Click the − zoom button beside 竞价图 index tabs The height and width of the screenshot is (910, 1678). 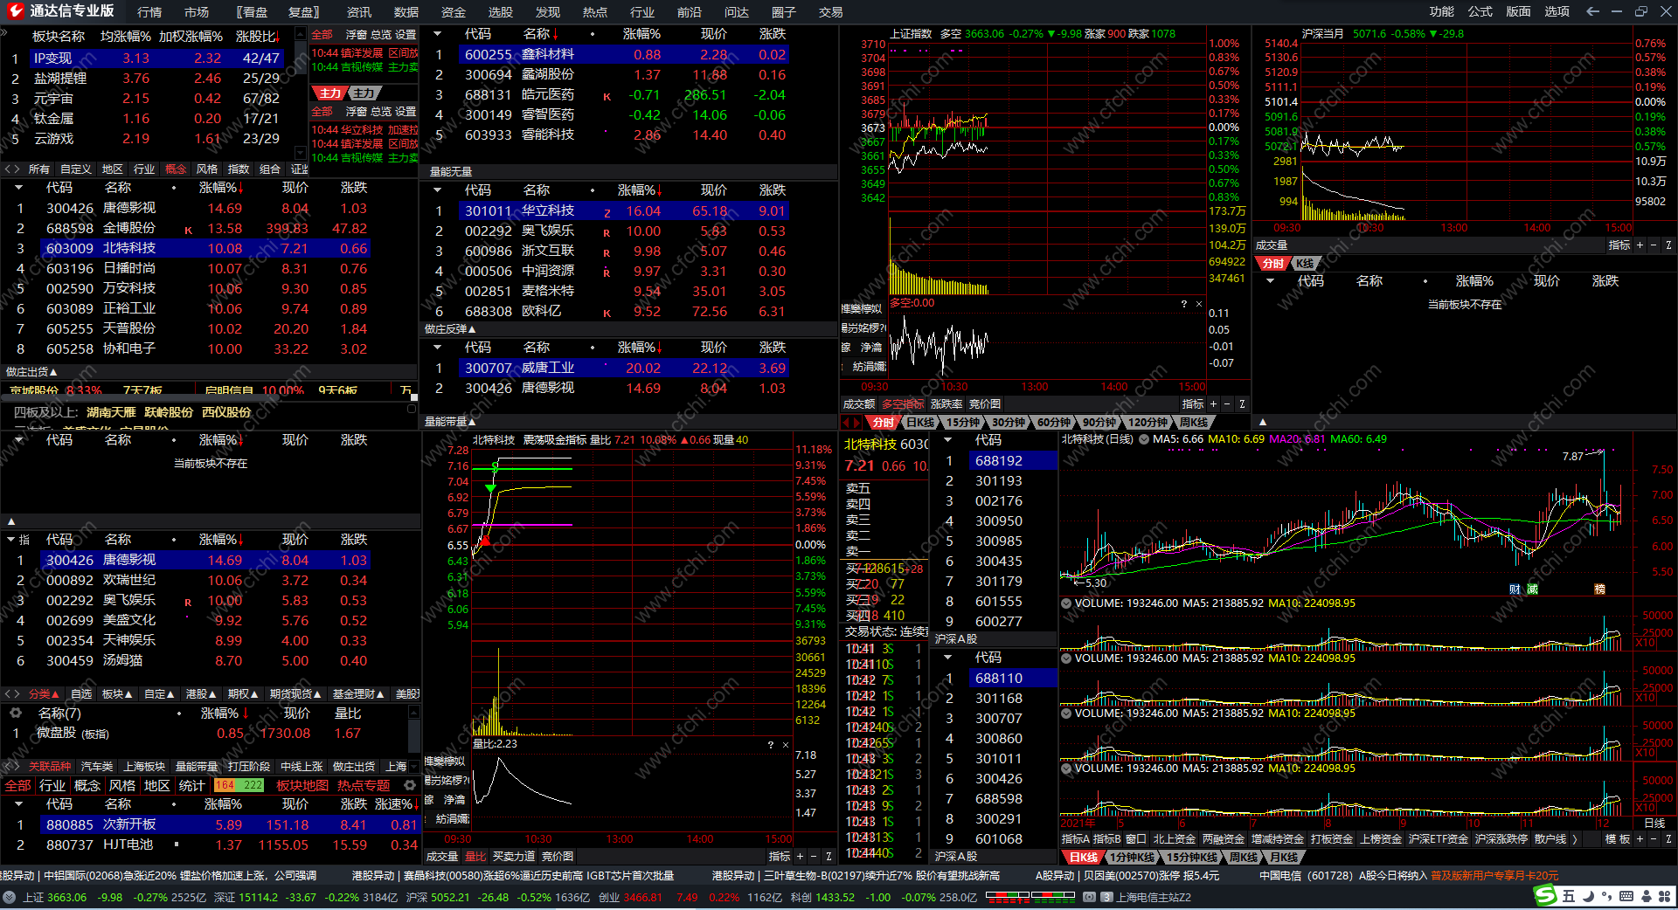1227,403
